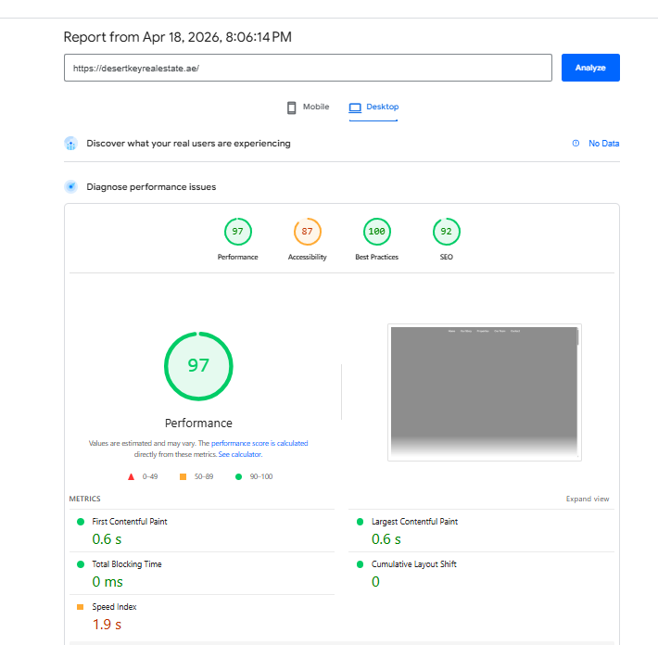Click the Diagnose performance issues icon
658x645 pixels.
click(70, 186)
